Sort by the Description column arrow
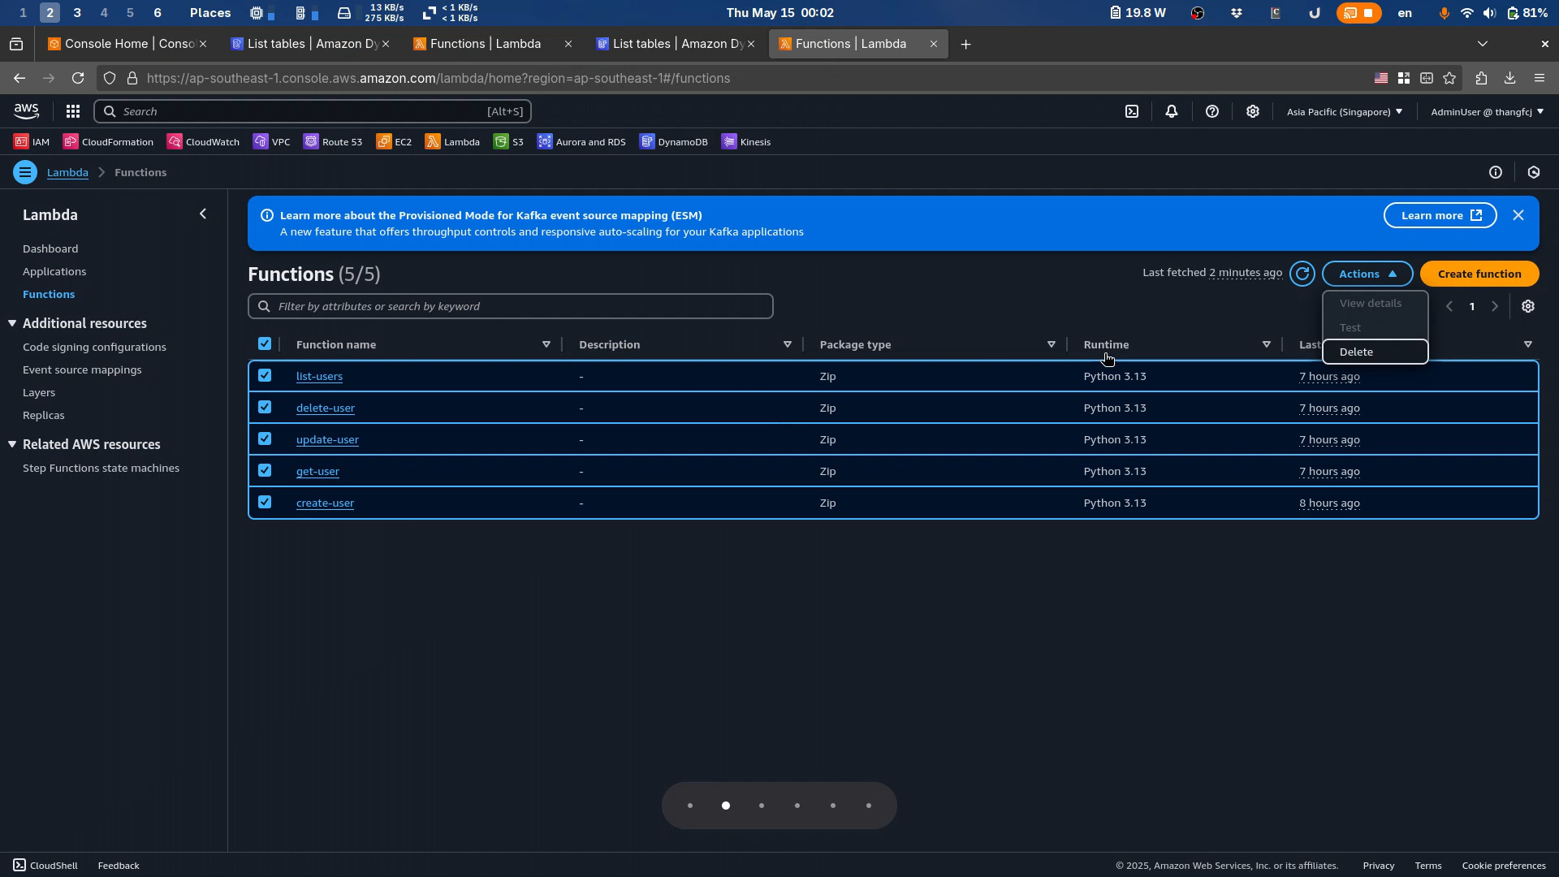 tap(787, 344)
